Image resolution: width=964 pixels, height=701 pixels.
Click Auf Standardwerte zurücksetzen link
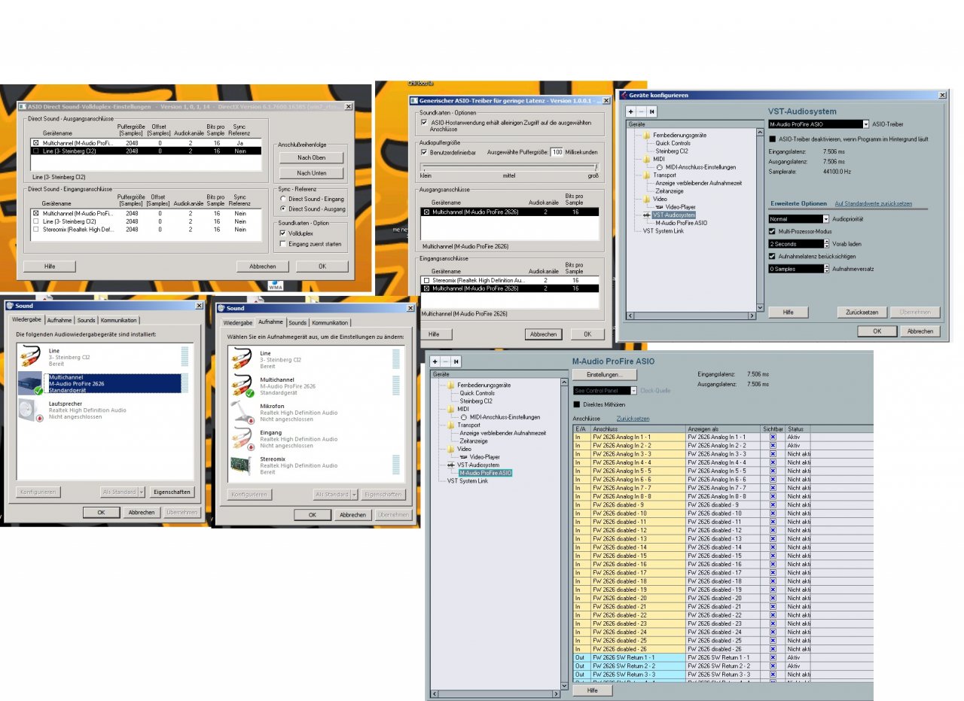874,203
